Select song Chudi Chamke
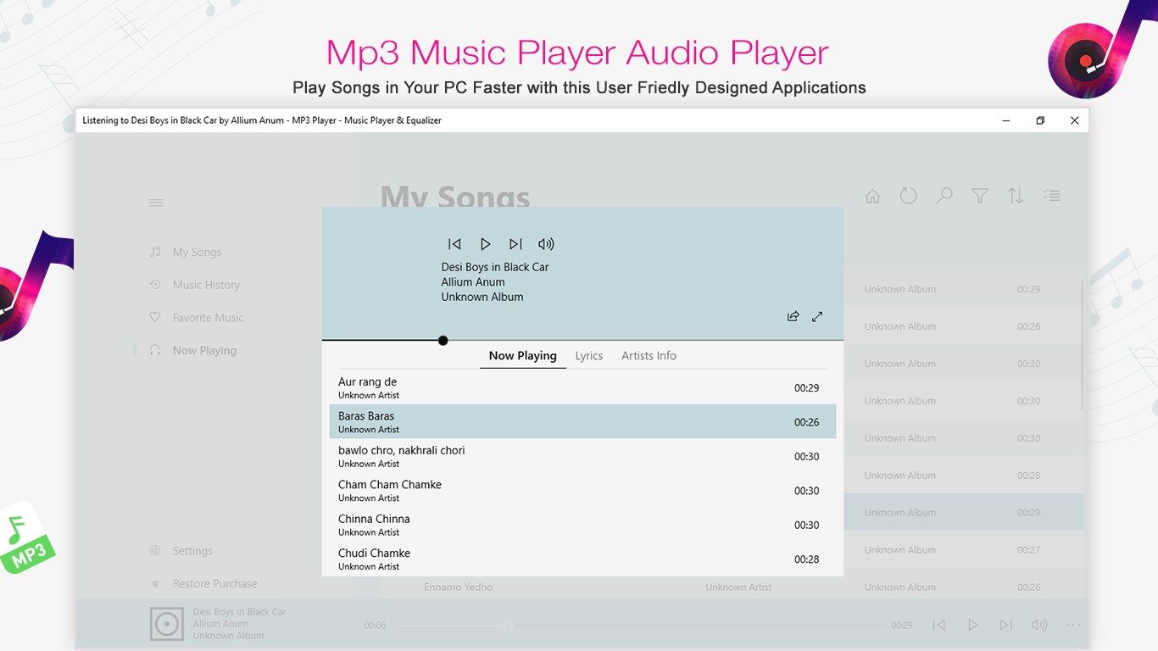 tap(582, 559)
